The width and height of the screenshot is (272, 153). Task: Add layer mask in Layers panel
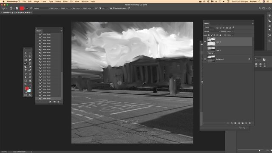235,123
